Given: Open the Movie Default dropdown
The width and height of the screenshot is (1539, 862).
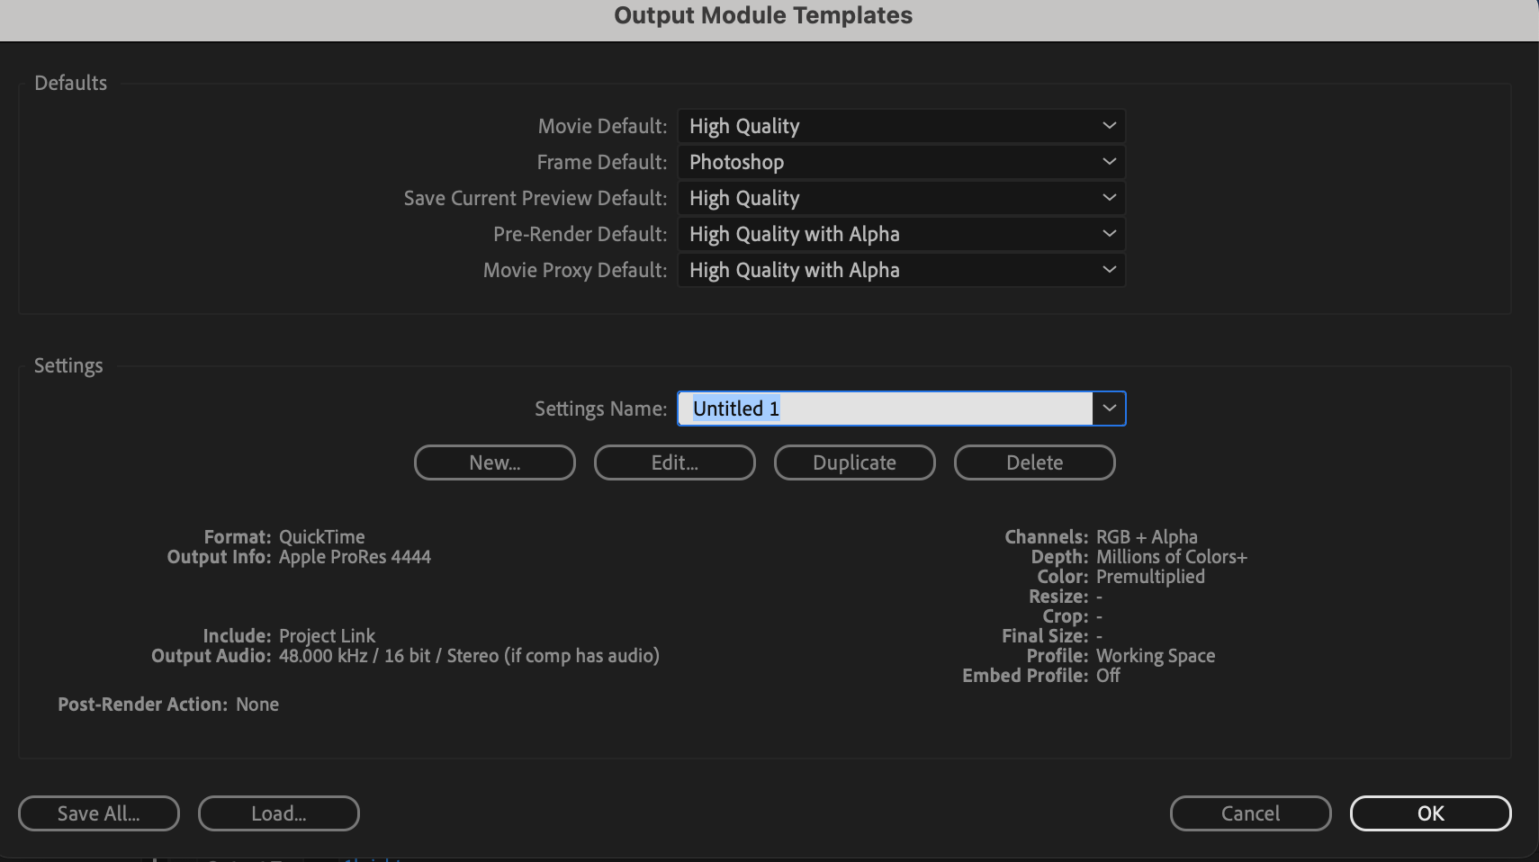Looking at the screenshot, I should click(901, 126).
